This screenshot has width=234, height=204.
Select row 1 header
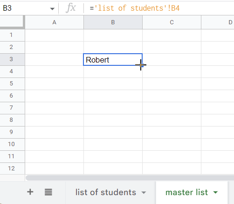12,35
